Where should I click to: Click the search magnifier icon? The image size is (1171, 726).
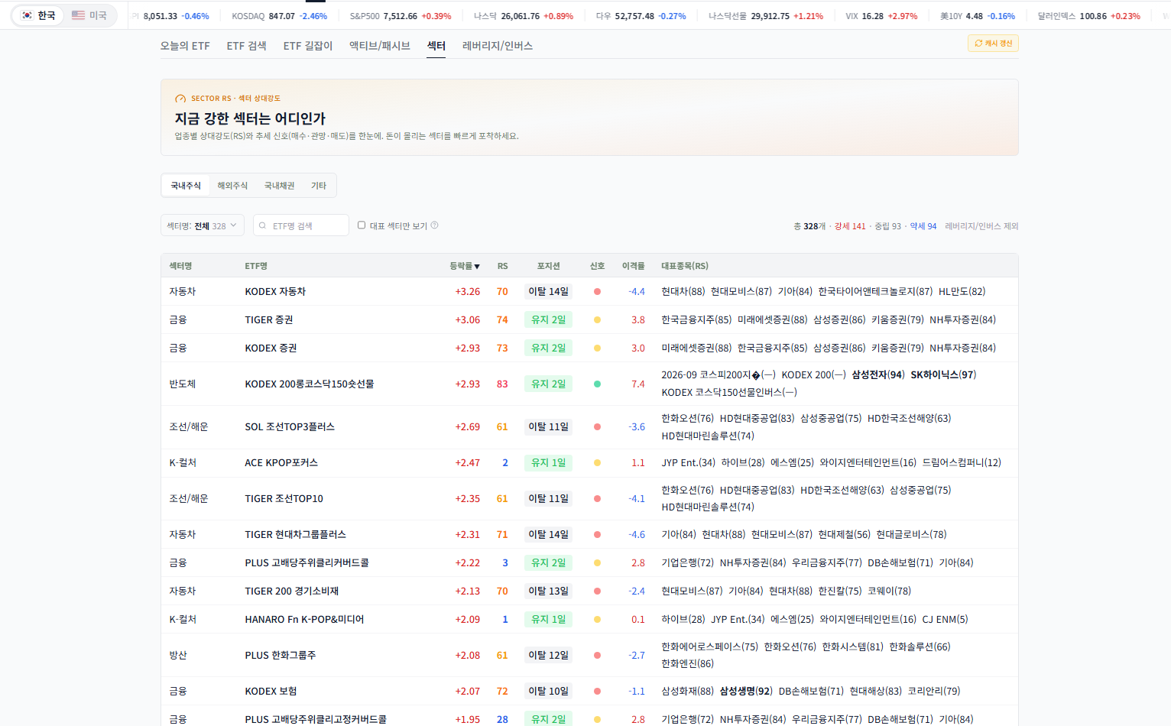(x=263, y=225)
